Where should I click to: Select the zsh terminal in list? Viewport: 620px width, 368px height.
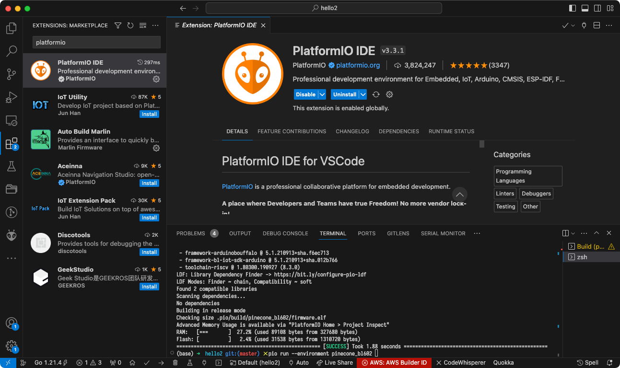point(591,257)
